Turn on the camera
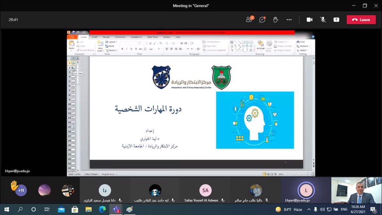 (309, 20)
